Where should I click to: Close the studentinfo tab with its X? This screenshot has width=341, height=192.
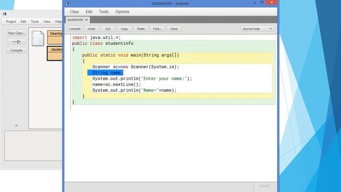[x=86, y=20]
